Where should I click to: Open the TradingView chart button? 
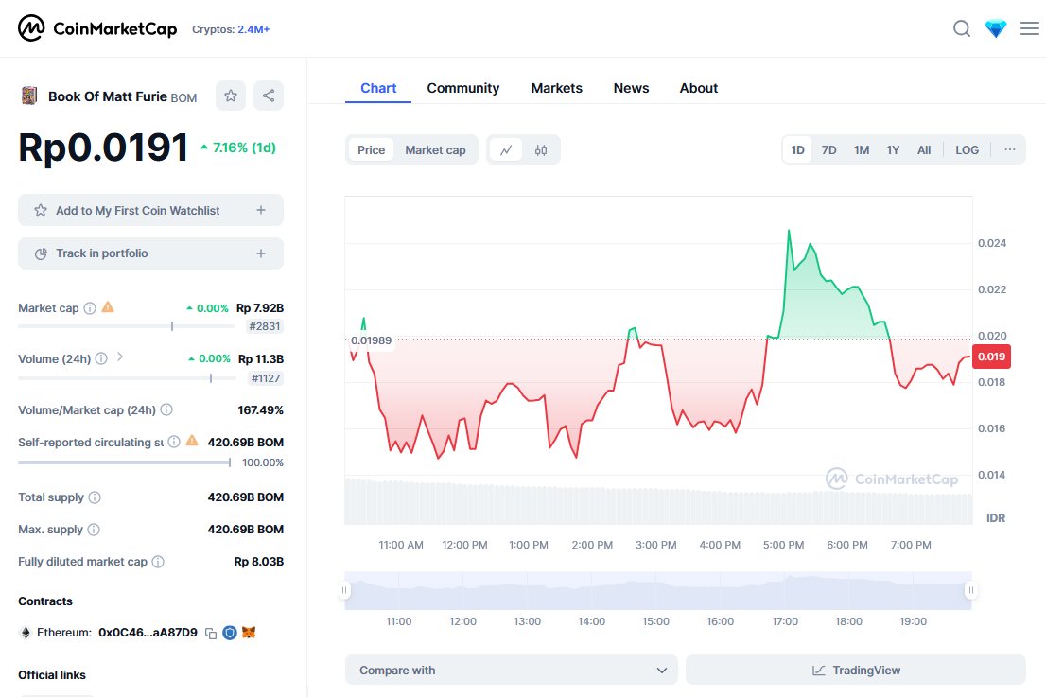[855, 670]
